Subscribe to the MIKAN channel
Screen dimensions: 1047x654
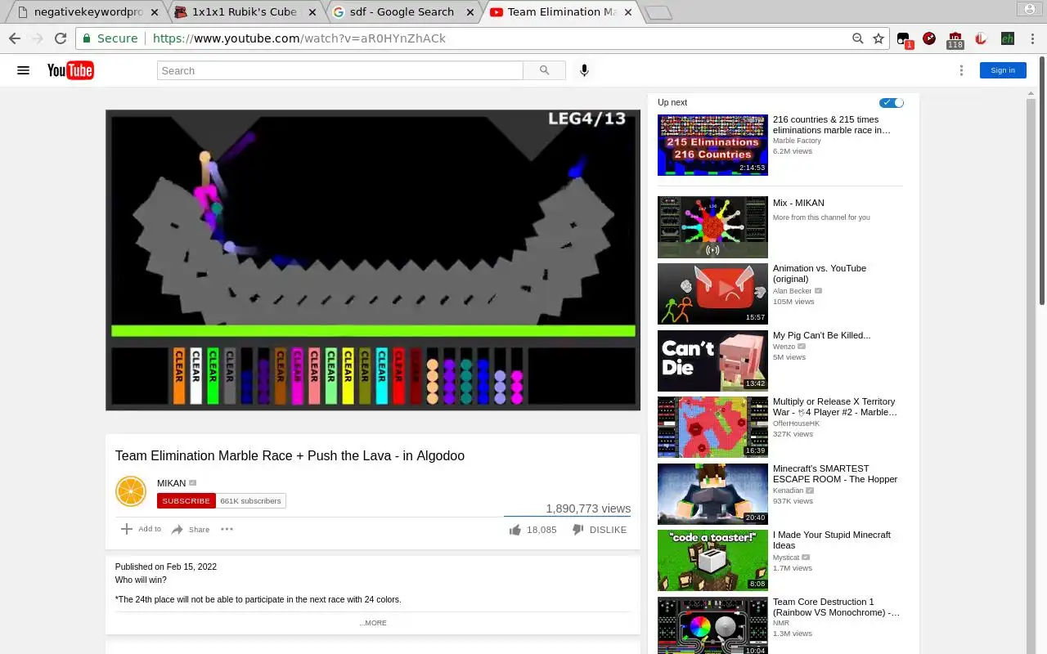[186, 500]
